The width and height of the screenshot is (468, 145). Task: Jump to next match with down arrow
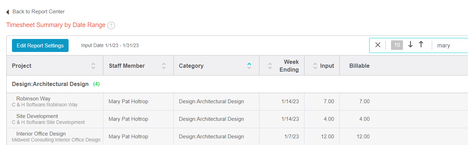click(x=410, y=45)
